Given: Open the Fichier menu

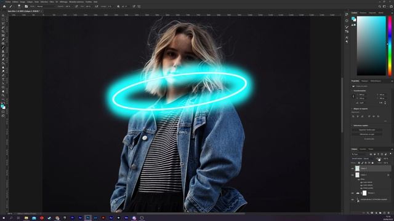Looking at the screenshot, I should (x=8, y=2).
